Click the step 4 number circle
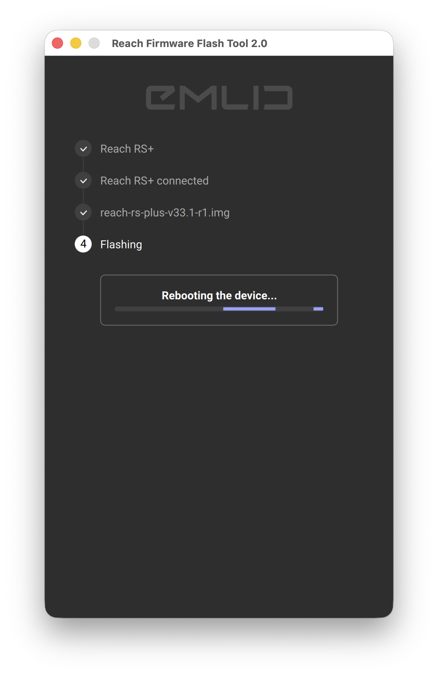This screenshot has width=438, height=677. 83,244
